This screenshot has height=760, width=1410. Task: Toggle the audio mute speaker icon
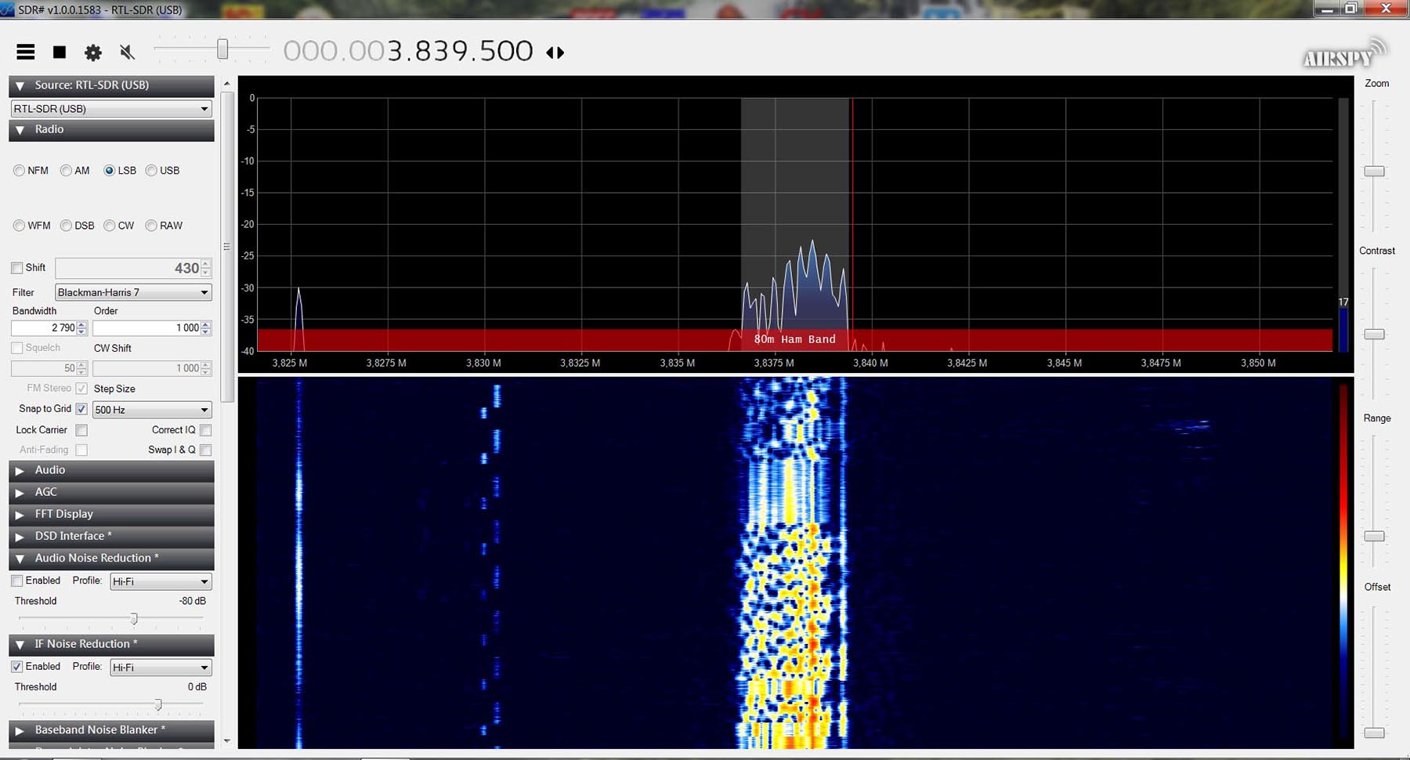[127, 52]
